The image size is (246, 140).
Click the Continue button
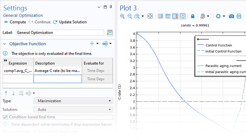(39, 22)
